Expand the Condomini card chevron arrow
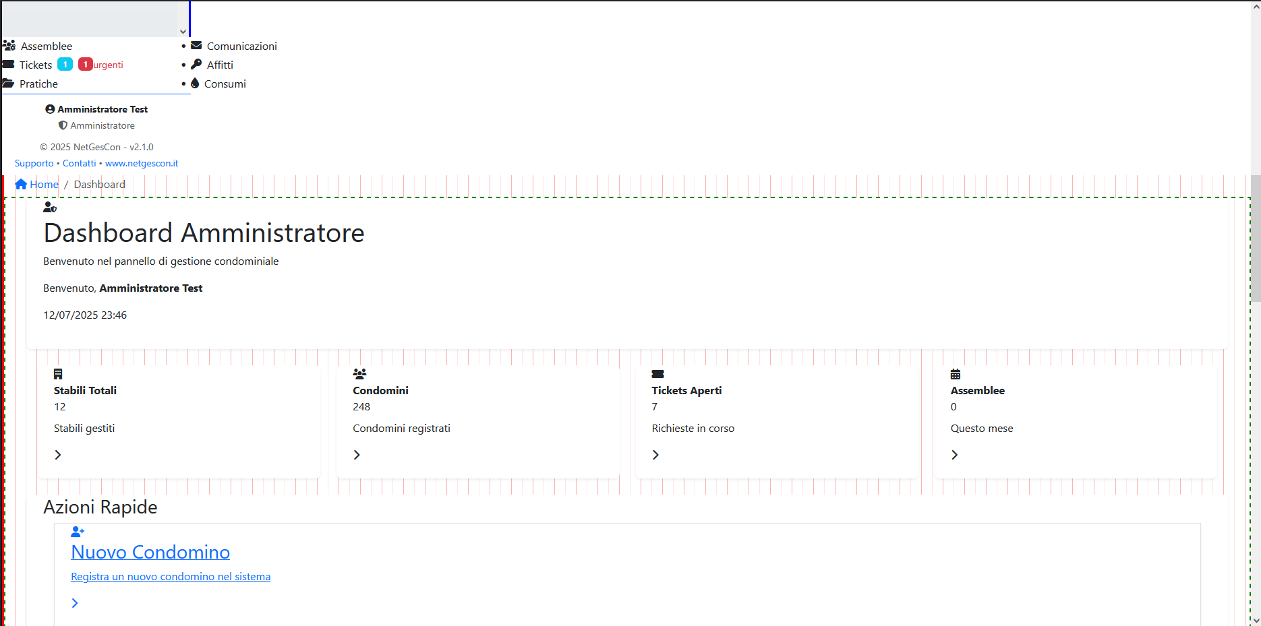The width and height of the screenshot is (1261, 626). point(357,455)
